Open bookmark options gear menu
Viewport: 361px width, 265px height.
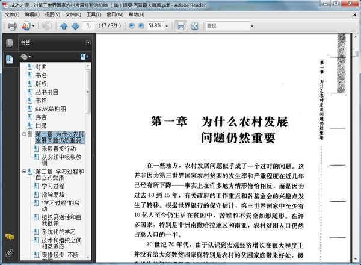25,57
